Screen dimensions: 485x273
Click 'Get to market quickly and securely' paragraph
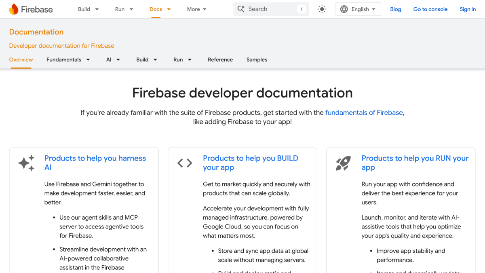tap(257, 189)
